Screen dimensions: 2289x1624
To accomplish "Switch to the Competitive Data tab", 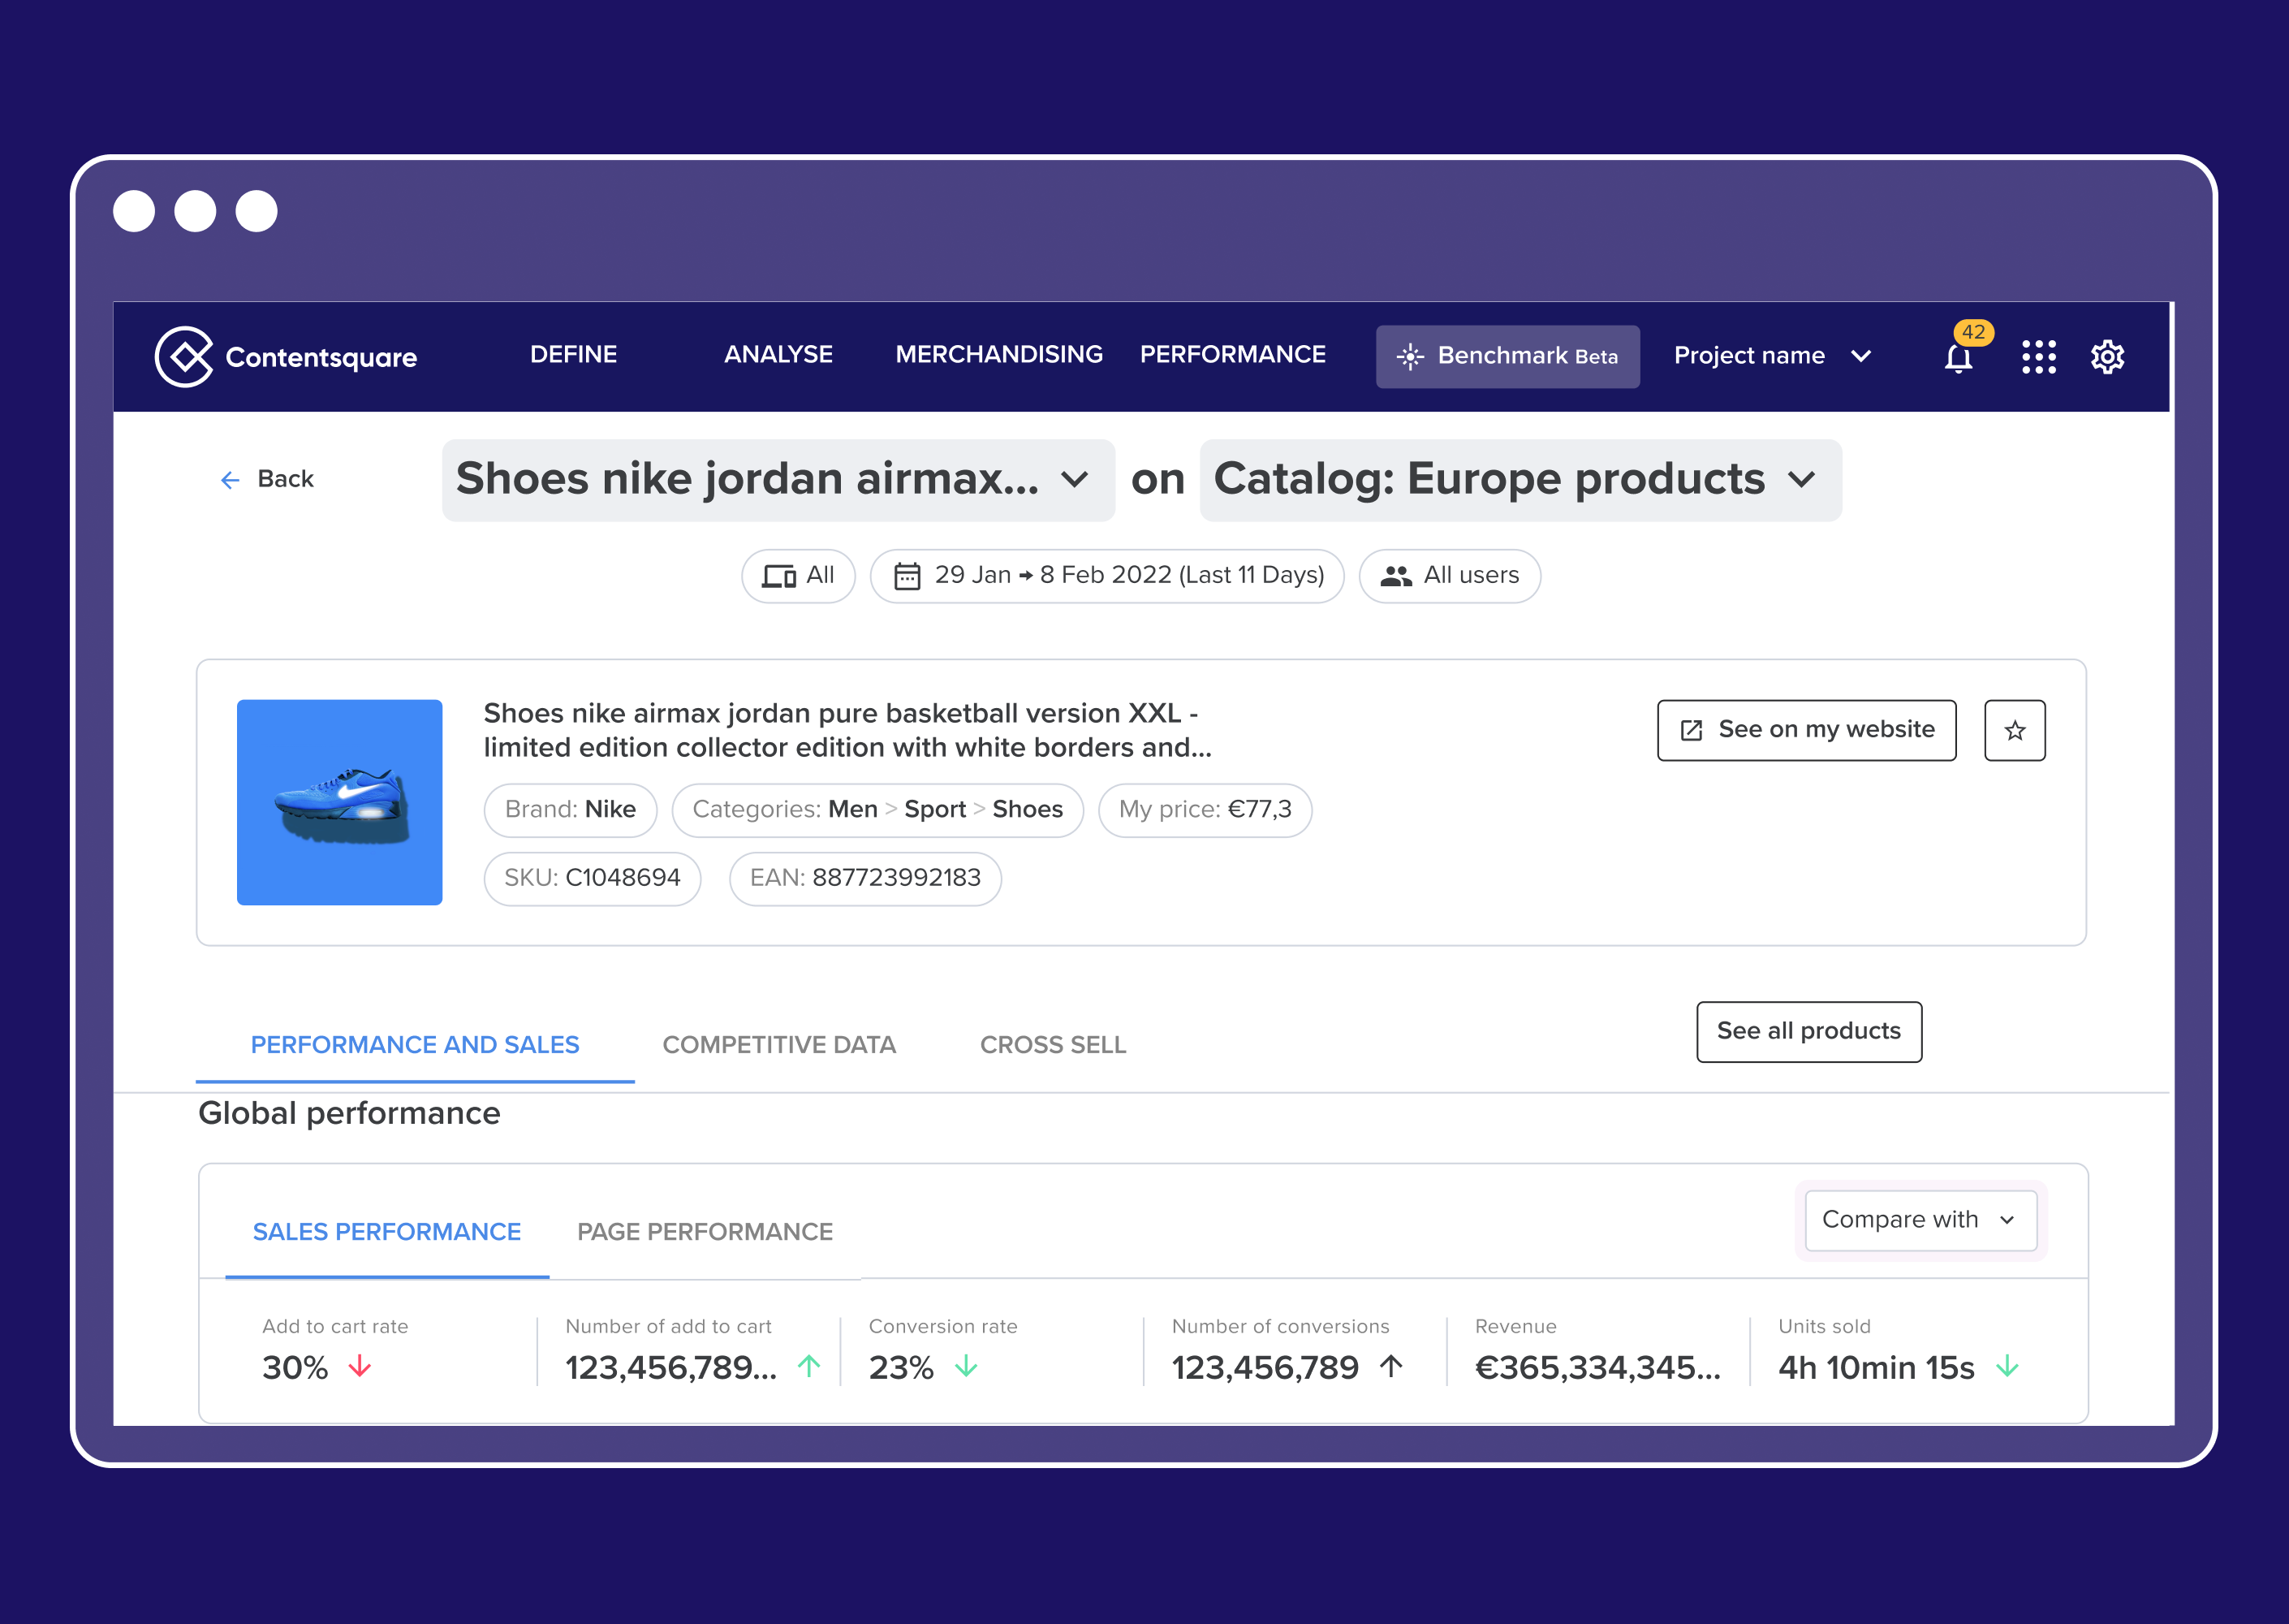I will (x=778, y=1045).
